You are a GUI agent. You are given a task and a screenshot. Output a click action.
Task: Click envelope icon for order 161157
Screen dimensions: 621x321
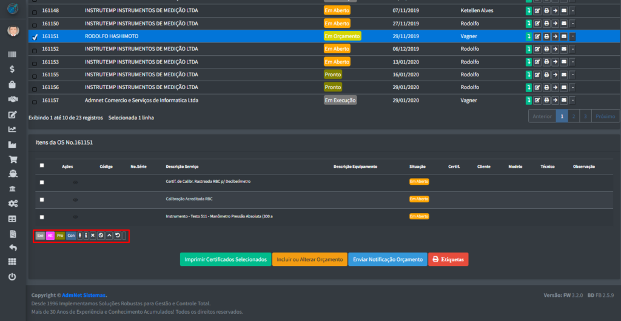pos(563,100)
